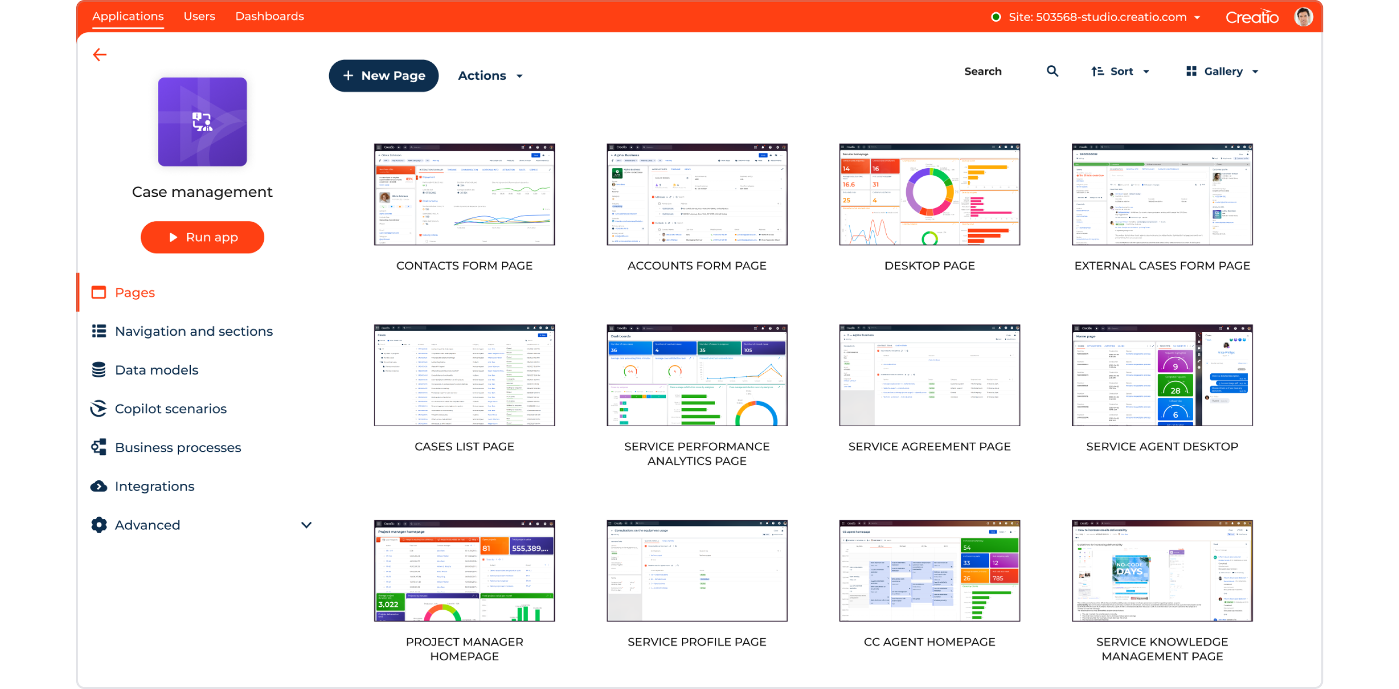
Task: Select Copilot scenarios in the sidebar
Action: 171,408
